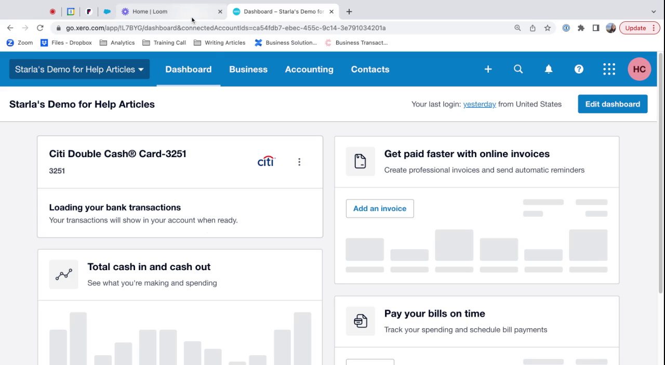Close the Xero Dashboard tab

click(331, 11)
